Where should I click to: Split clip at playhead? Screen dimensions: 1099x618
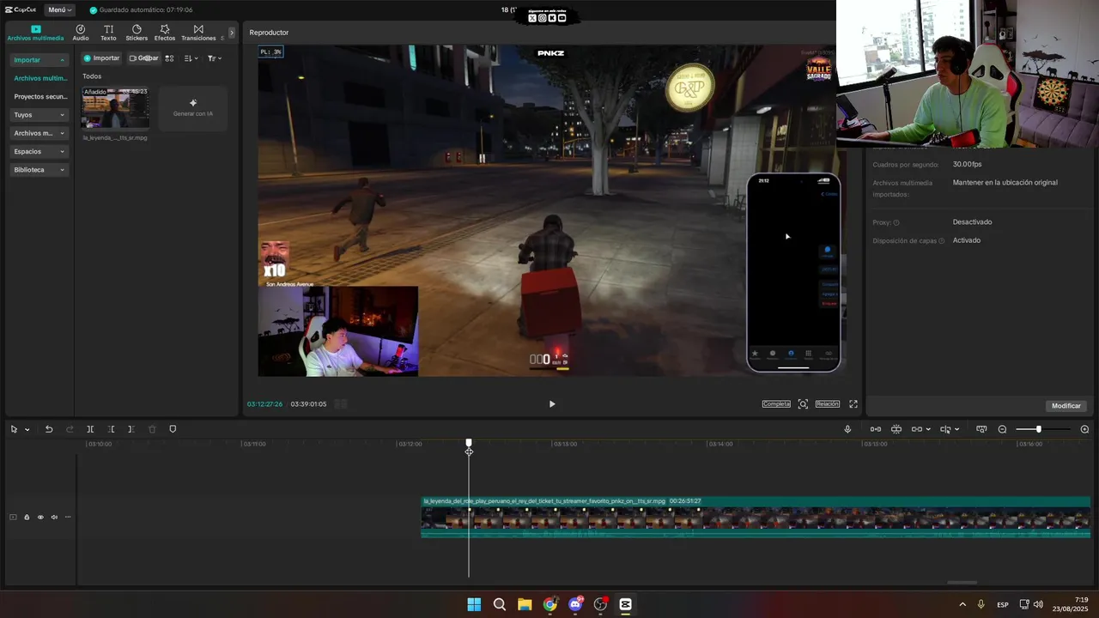(x=90, y=429)
